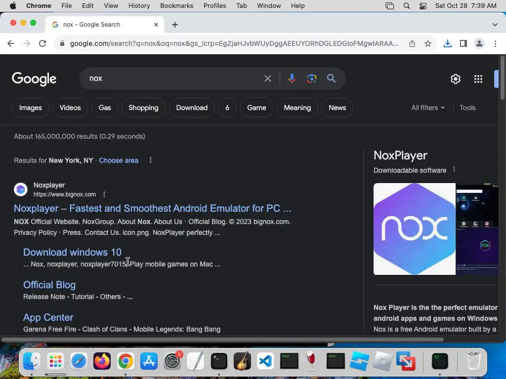Open Finder in the Dock
The image size is (506, 379).
pyautogui.click(x=32, y=361)
